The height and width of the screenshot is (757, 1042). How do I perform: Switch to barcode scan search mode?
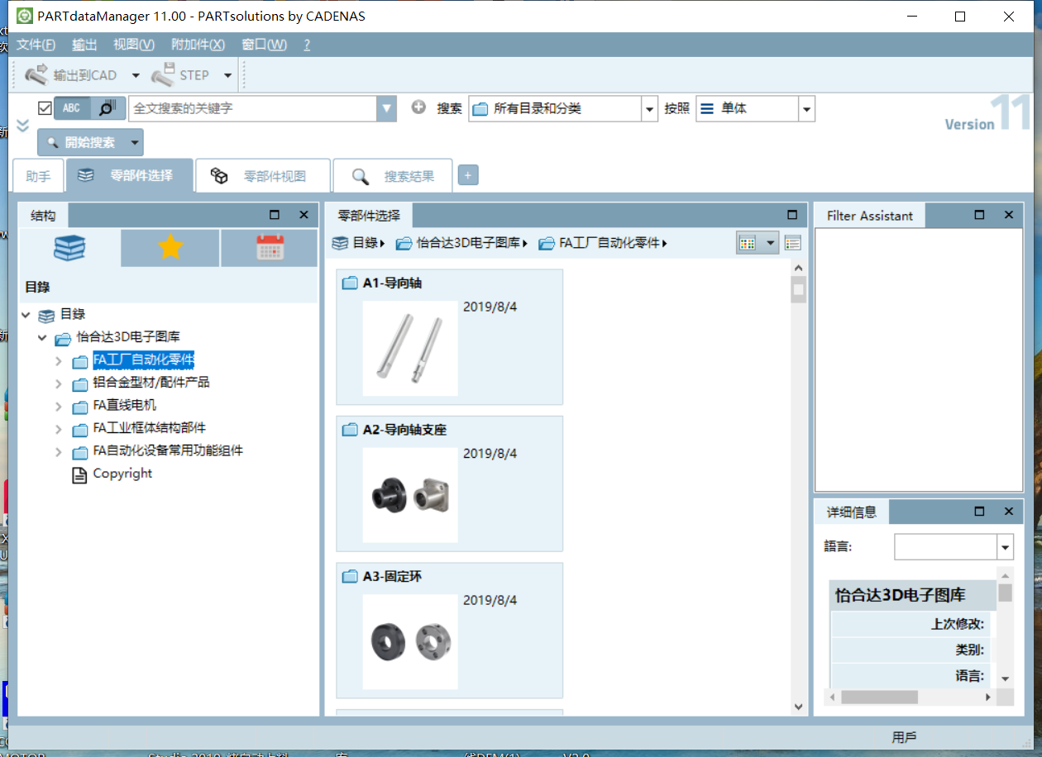pyautogui.click(x=108, y=108)
